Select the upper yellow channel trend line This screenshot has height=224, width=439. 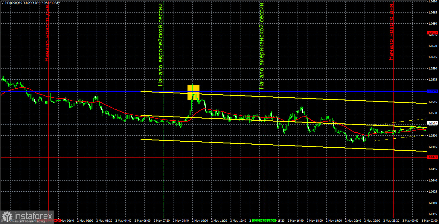(x=283, y=97)
